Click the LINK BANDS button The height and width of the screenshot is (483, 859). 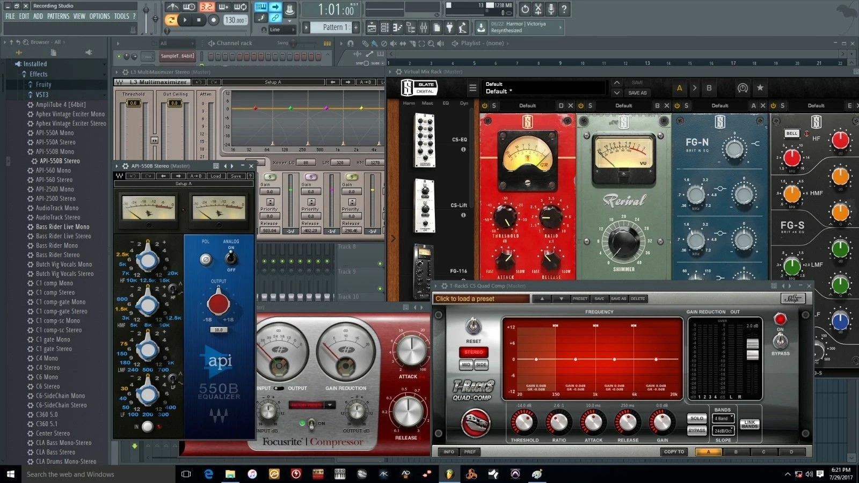click(749, 424)
